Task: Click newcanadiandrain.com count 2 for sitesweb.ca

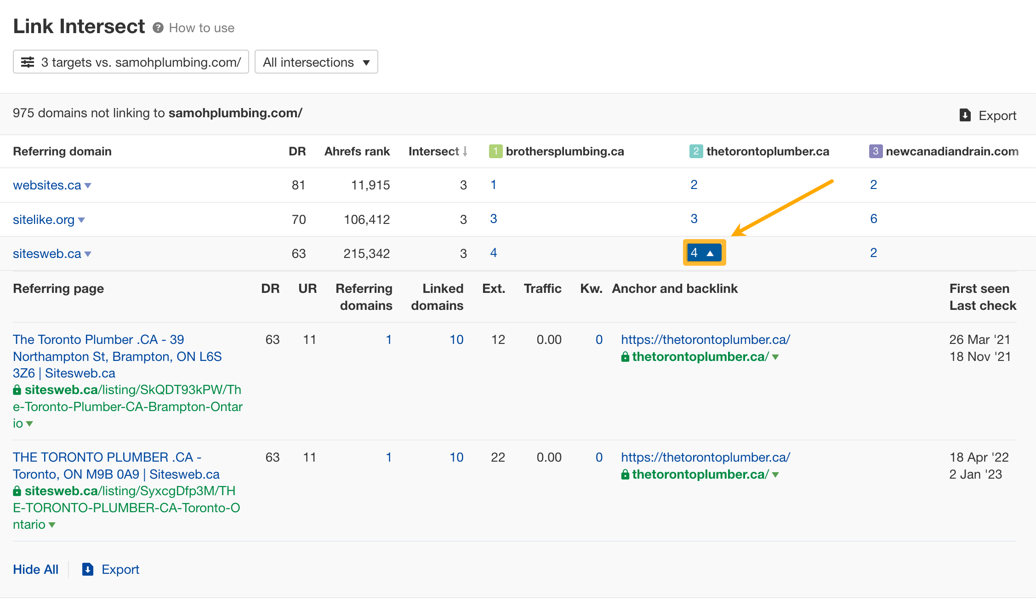Action: click(x=874, y=253)
